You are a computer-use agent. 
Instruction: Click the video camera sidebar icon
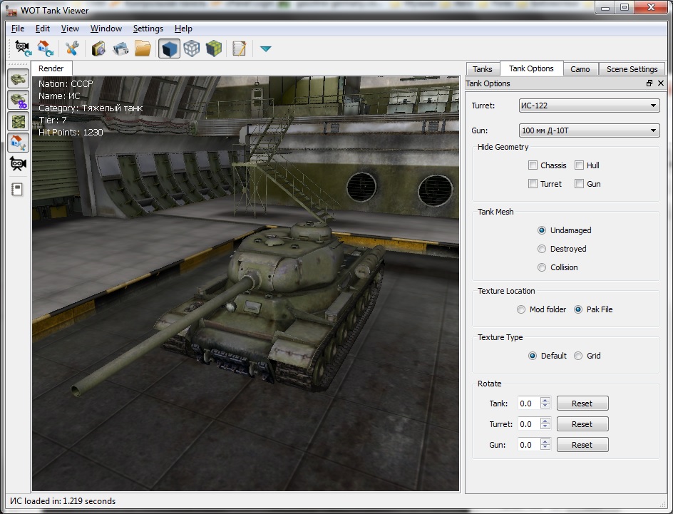pyautogui.click(x=19, y=164)
